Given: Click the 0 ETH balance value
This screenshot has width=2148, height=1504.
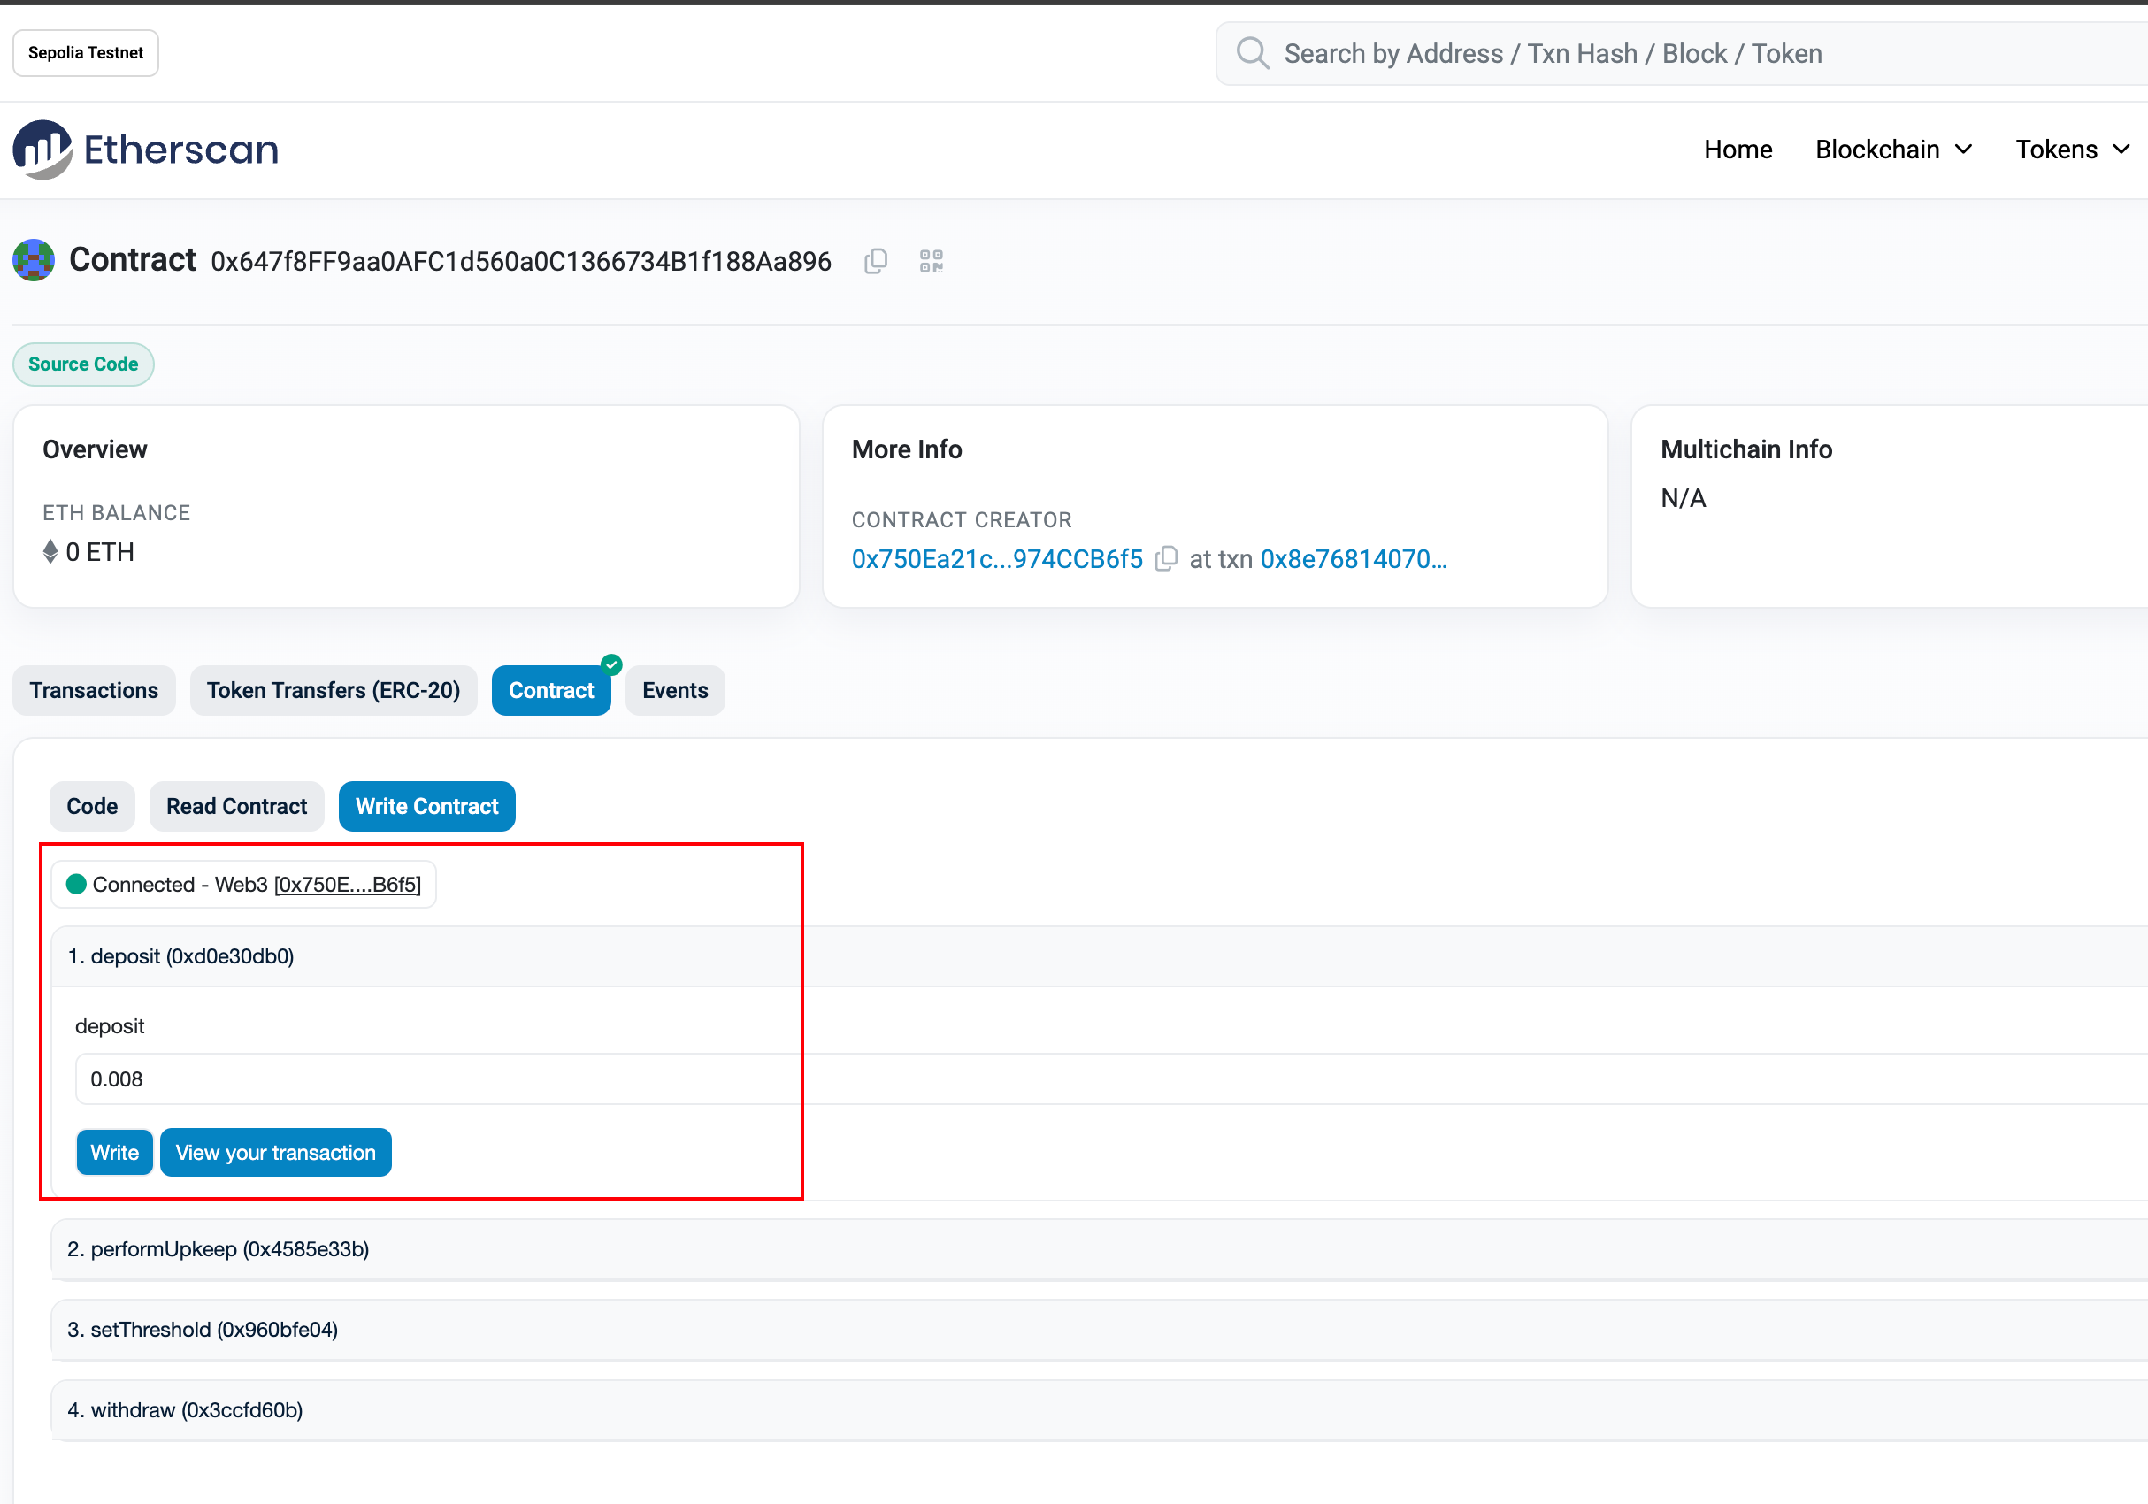Looking at the screenshot, I should (99, 552).
